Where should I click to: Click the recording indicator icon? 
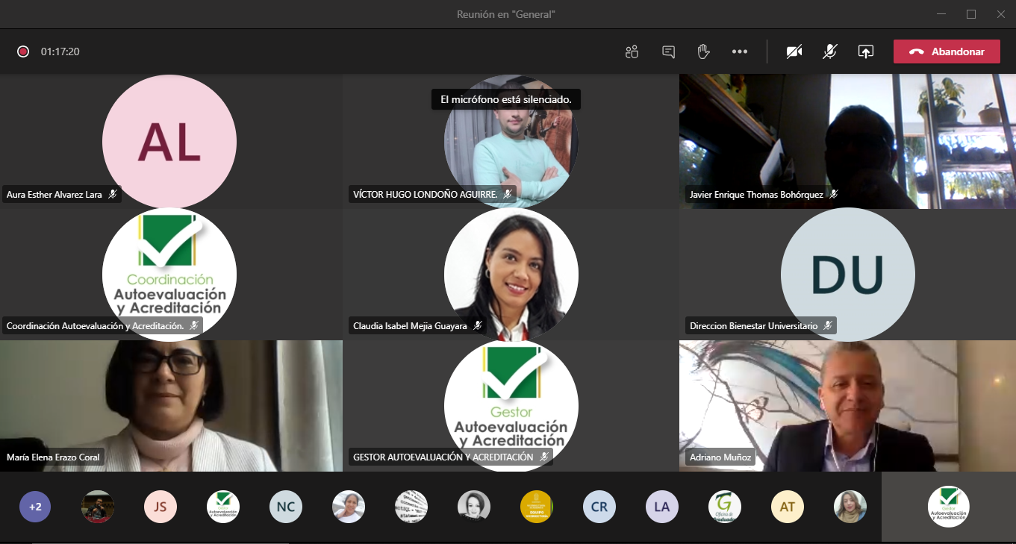(23, 51)
